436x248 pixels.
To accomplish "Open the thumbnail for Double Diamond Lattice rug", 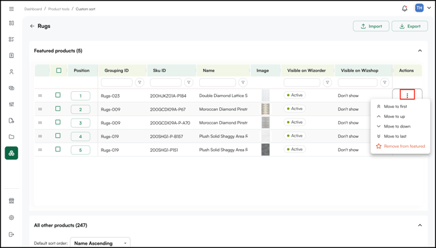I will pyautogui.click(x=266, y=96).
